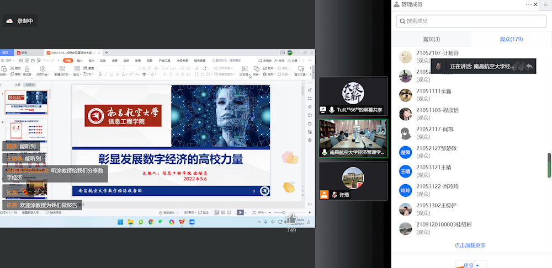Click the Italic formatting icon
The width and height of the screenshot is (552, 268).
click(x=106, y=74)
